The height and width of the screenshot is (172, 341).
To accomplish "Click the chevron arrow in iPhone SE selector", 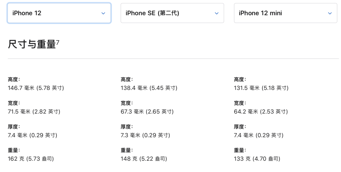I will tap(217, 13).
